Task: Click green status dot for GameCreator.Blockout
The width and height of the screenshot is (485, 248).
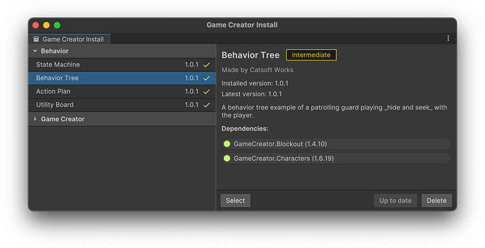Action: 227,143
